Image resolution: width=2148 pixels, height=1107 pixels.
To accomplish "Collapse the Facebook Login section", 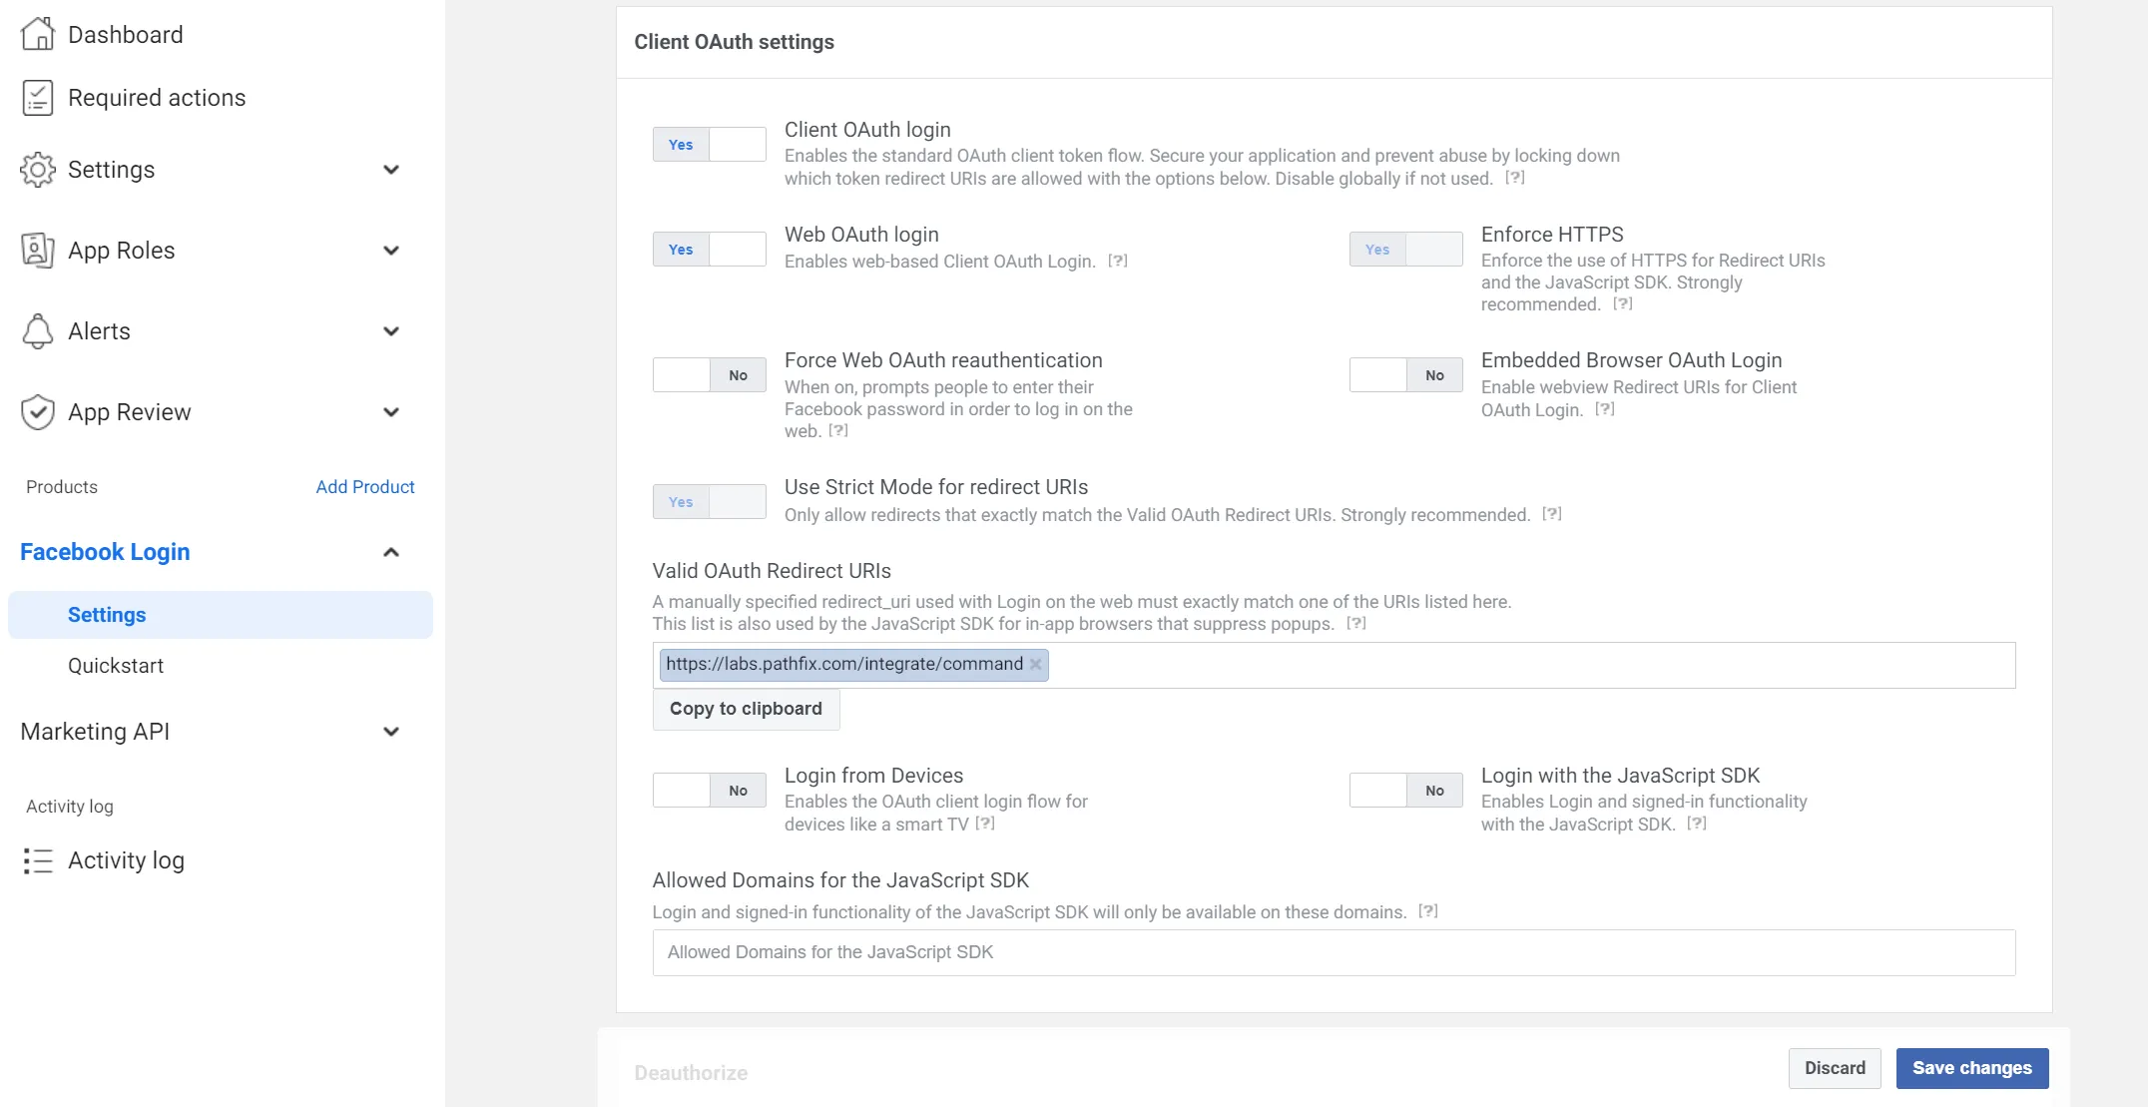I will coord(391,552).
